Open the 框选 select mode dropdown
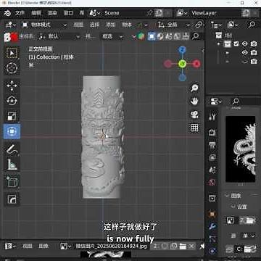This screenshot has width=261, height=261. click(112, 36)
